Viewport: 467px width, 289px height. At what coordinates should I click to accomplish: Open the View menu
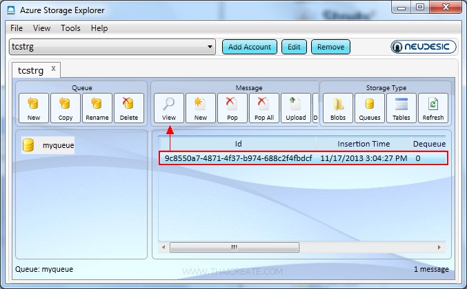tap(41, 28)
